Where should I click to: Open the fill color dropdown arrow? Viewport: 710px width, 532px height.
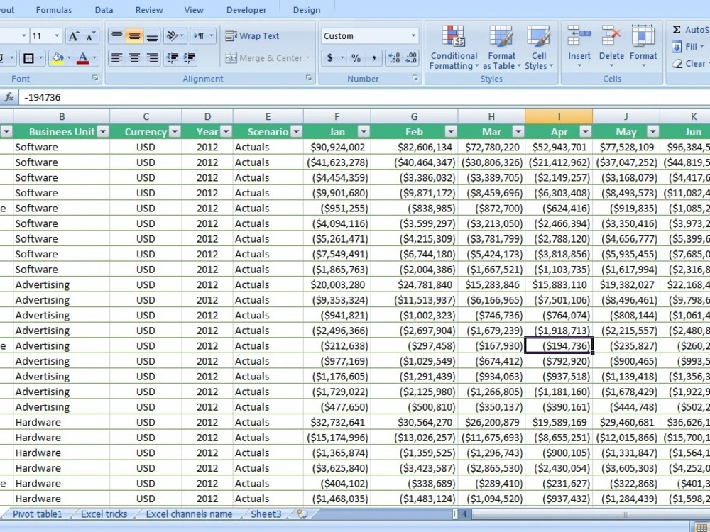pyautogui.click(x=70, y=58)
